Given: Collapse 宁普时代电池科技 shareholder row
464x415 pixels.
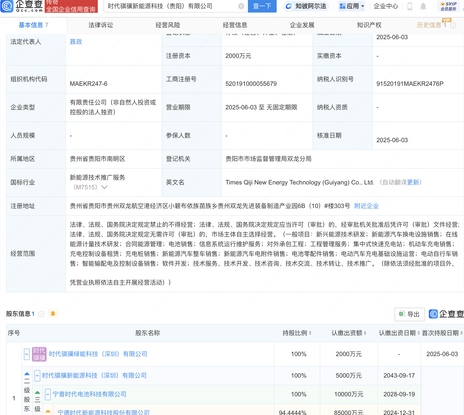Looking at the screenshot, I should point(48,394).
